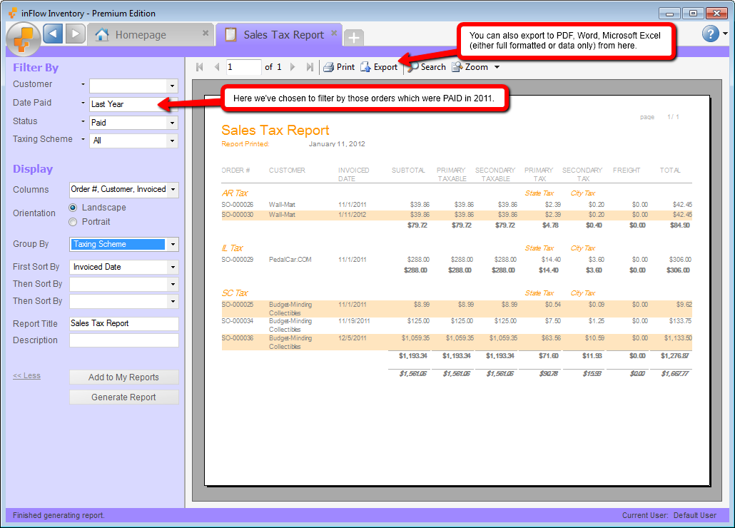Jump to last report page
Image resolution: width=735 pixels, height=528 pixels.
click(310, 67)
